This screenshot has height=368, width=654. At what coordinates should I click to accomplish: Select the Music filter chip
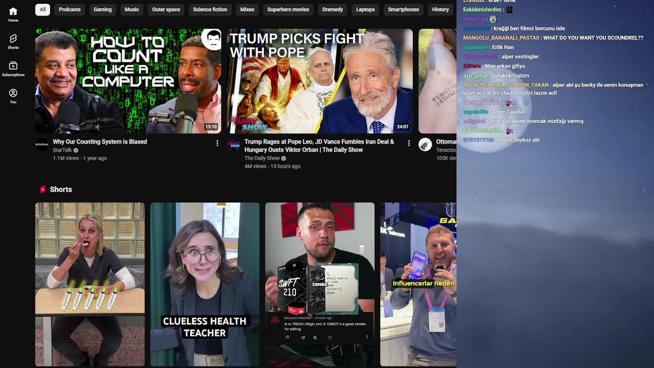132,9
